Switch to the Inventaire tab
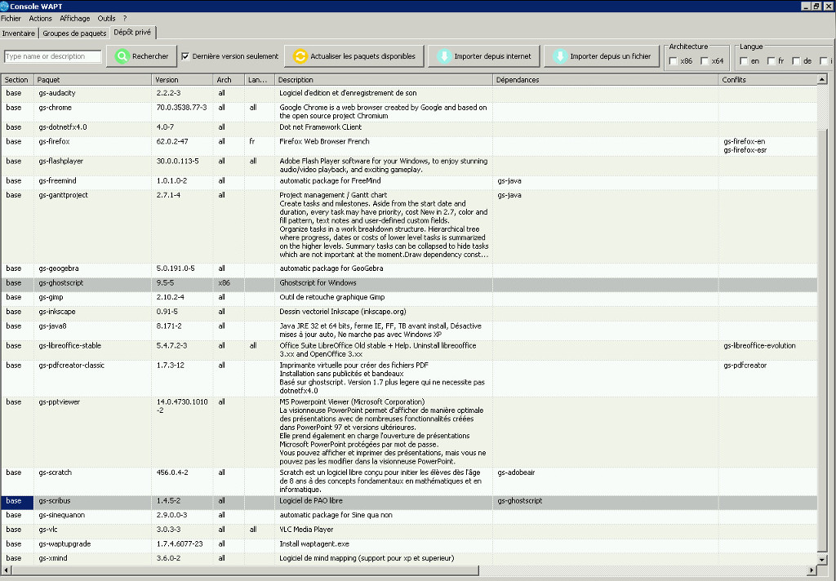836x581 pixels. (x=19, y=33)
